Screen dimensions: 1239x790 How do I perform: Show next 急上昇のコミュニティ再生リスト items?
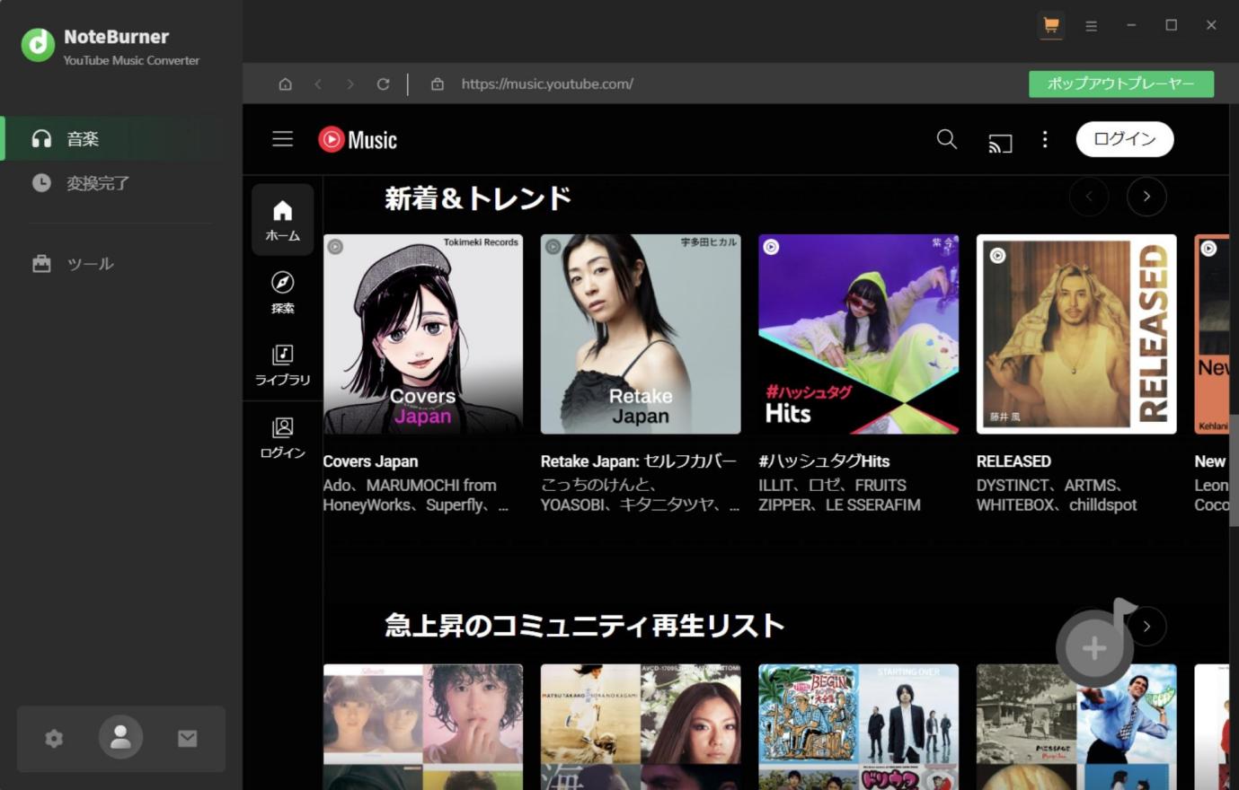pos(1146,627)
